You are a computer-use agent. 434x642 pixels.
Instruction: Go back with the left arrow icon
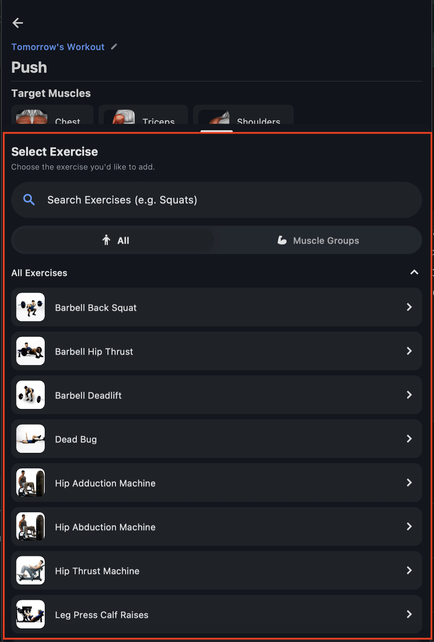click(x=18, y=23)
